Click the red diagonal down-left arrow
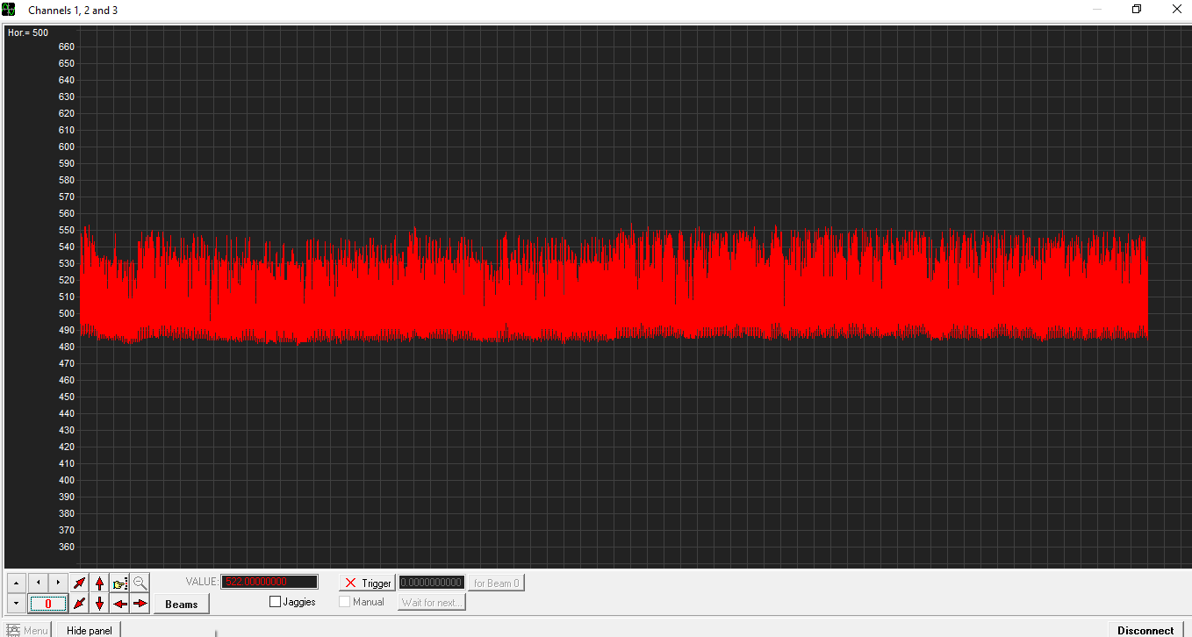Image resolution: width=1192 pixels, height=637 pixels. (x=80, y=604)
